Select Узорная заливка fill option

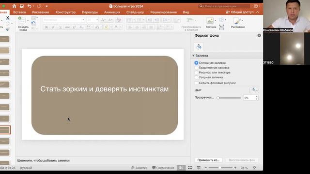pos(196,77)
